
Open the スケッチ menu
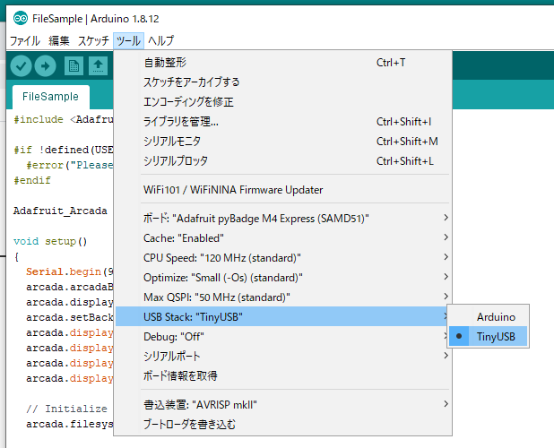(93, 40)
